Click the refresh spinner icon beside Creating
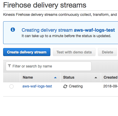 coord(65,86)
